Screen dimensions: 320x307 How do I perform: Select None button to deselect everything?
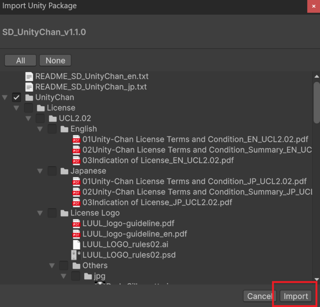55,60
